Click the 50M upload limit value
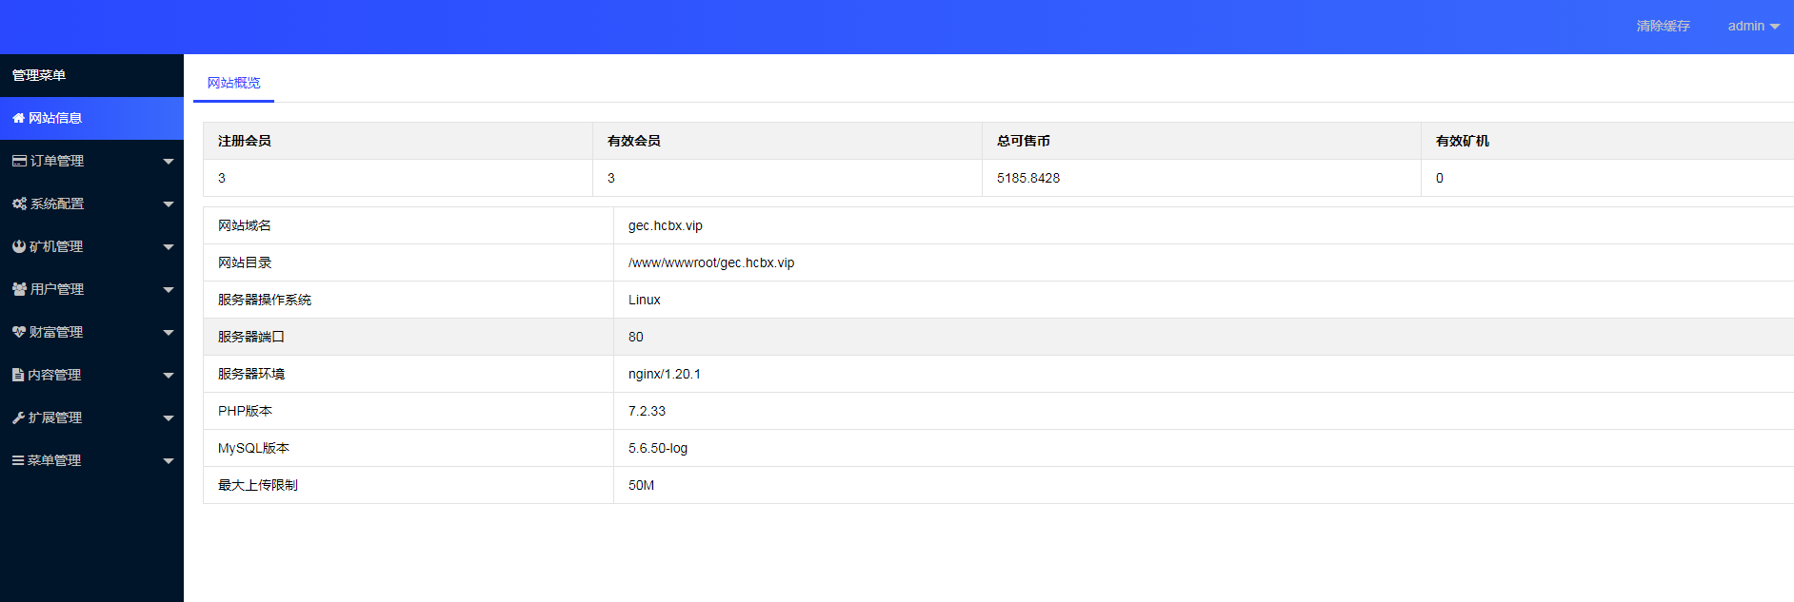The width and height of the screenshot is (1794, 602). tap(641, 485)
